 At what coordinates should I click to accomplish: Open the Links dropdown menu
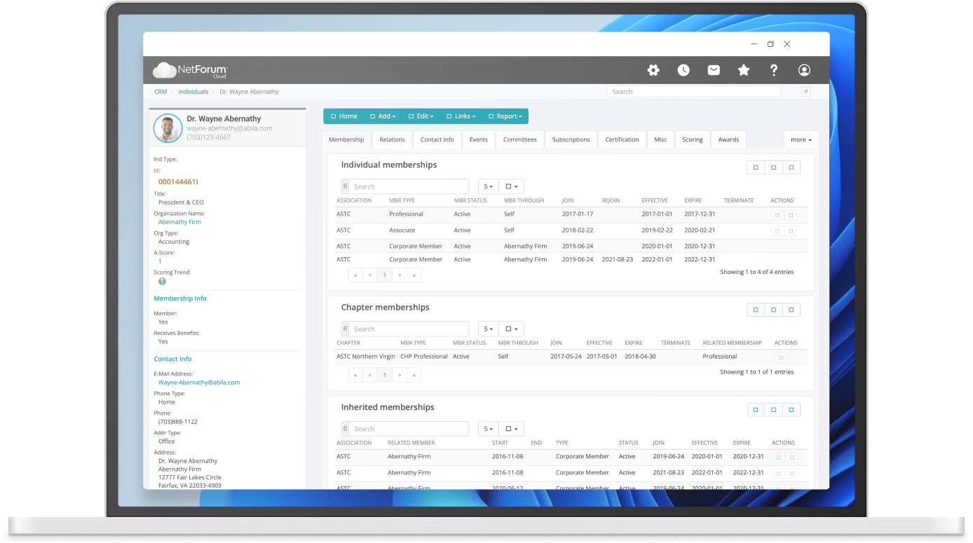pos(461,116)
